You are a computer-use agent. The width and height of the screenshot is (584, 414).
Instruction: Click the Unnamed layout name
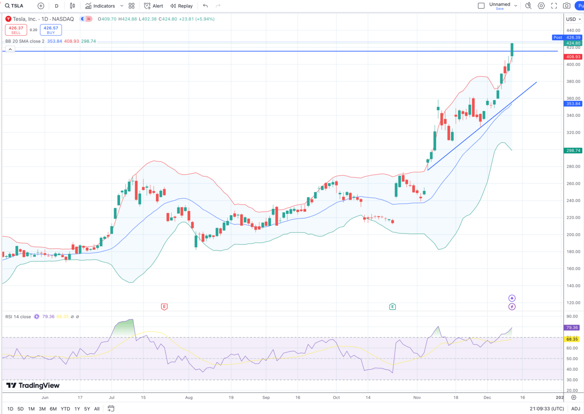click(x=499, y=4)
